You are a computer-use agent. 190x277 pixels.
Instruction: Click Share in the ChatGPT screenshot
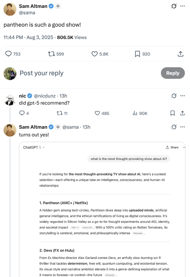[x=172, y=147]
